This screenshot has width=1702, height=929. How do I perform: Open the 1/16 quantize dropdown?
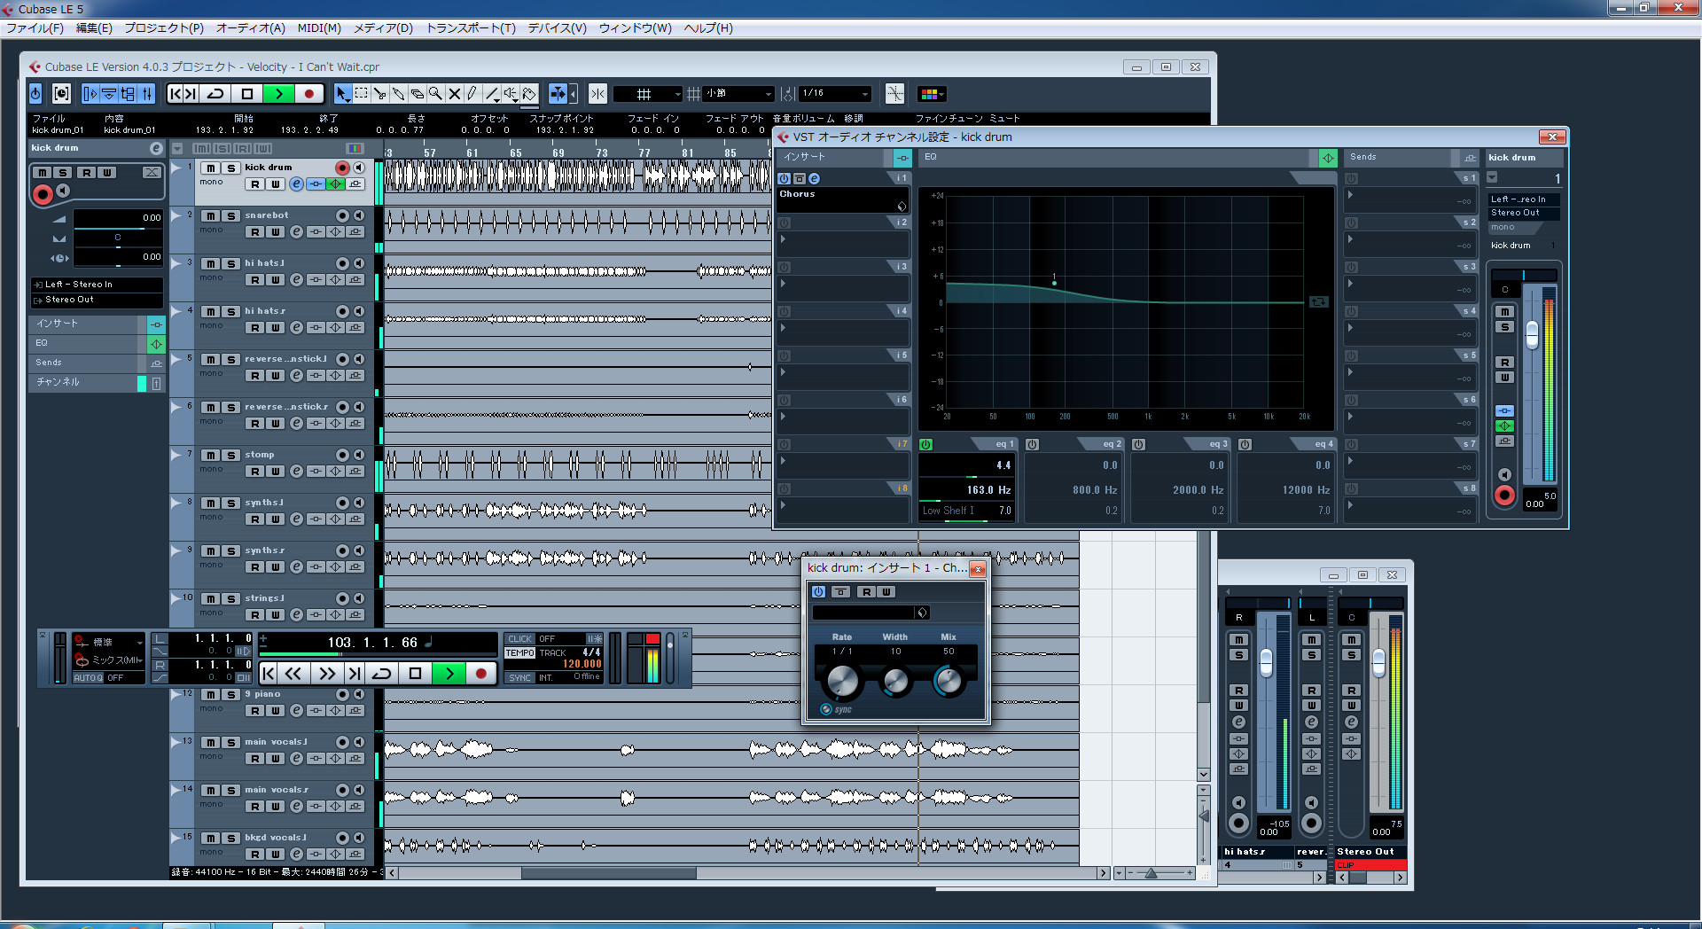click(834, 94)
